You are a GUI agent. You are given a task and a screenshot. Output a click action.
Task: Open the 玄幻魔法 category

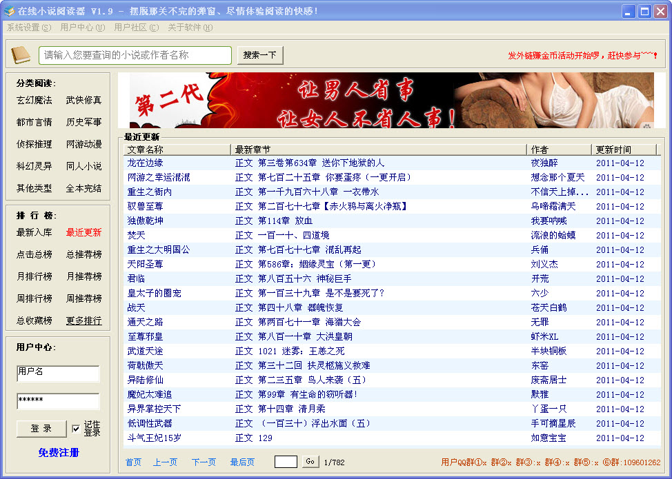[x=34, y=100]
